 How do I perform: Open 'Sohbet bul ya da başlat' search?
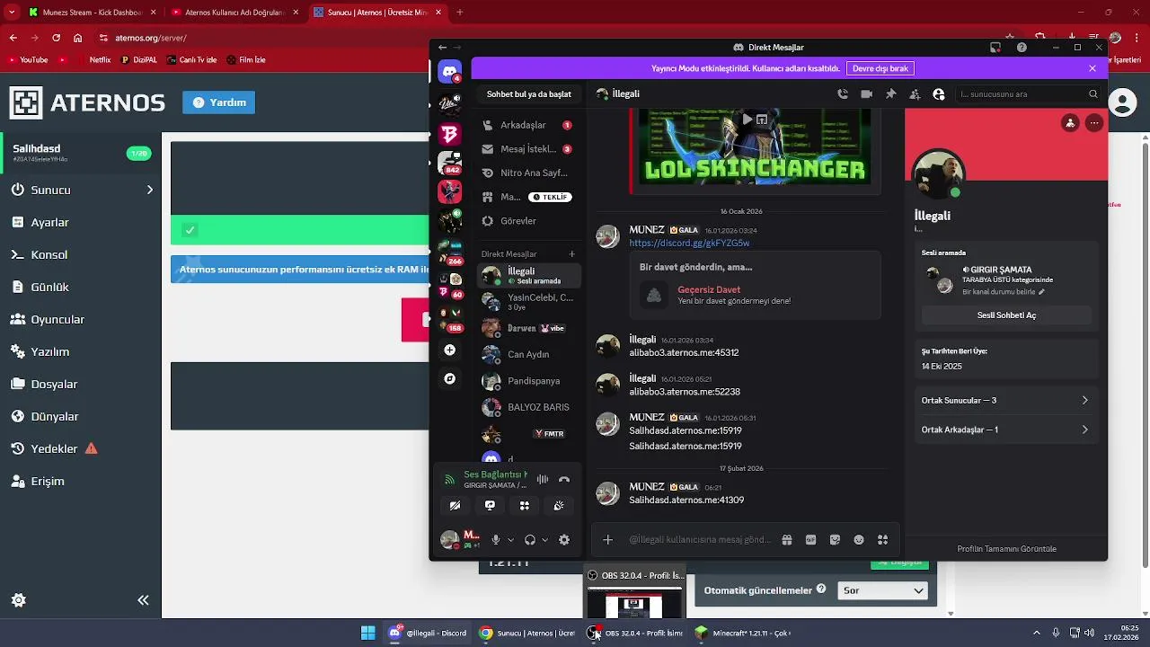529,93
